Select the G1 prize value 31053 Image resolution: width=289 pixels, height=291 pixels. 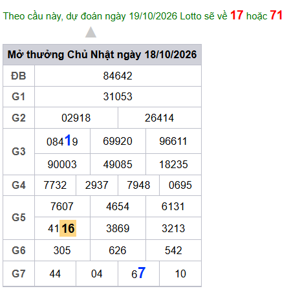[x=118, y=96]
